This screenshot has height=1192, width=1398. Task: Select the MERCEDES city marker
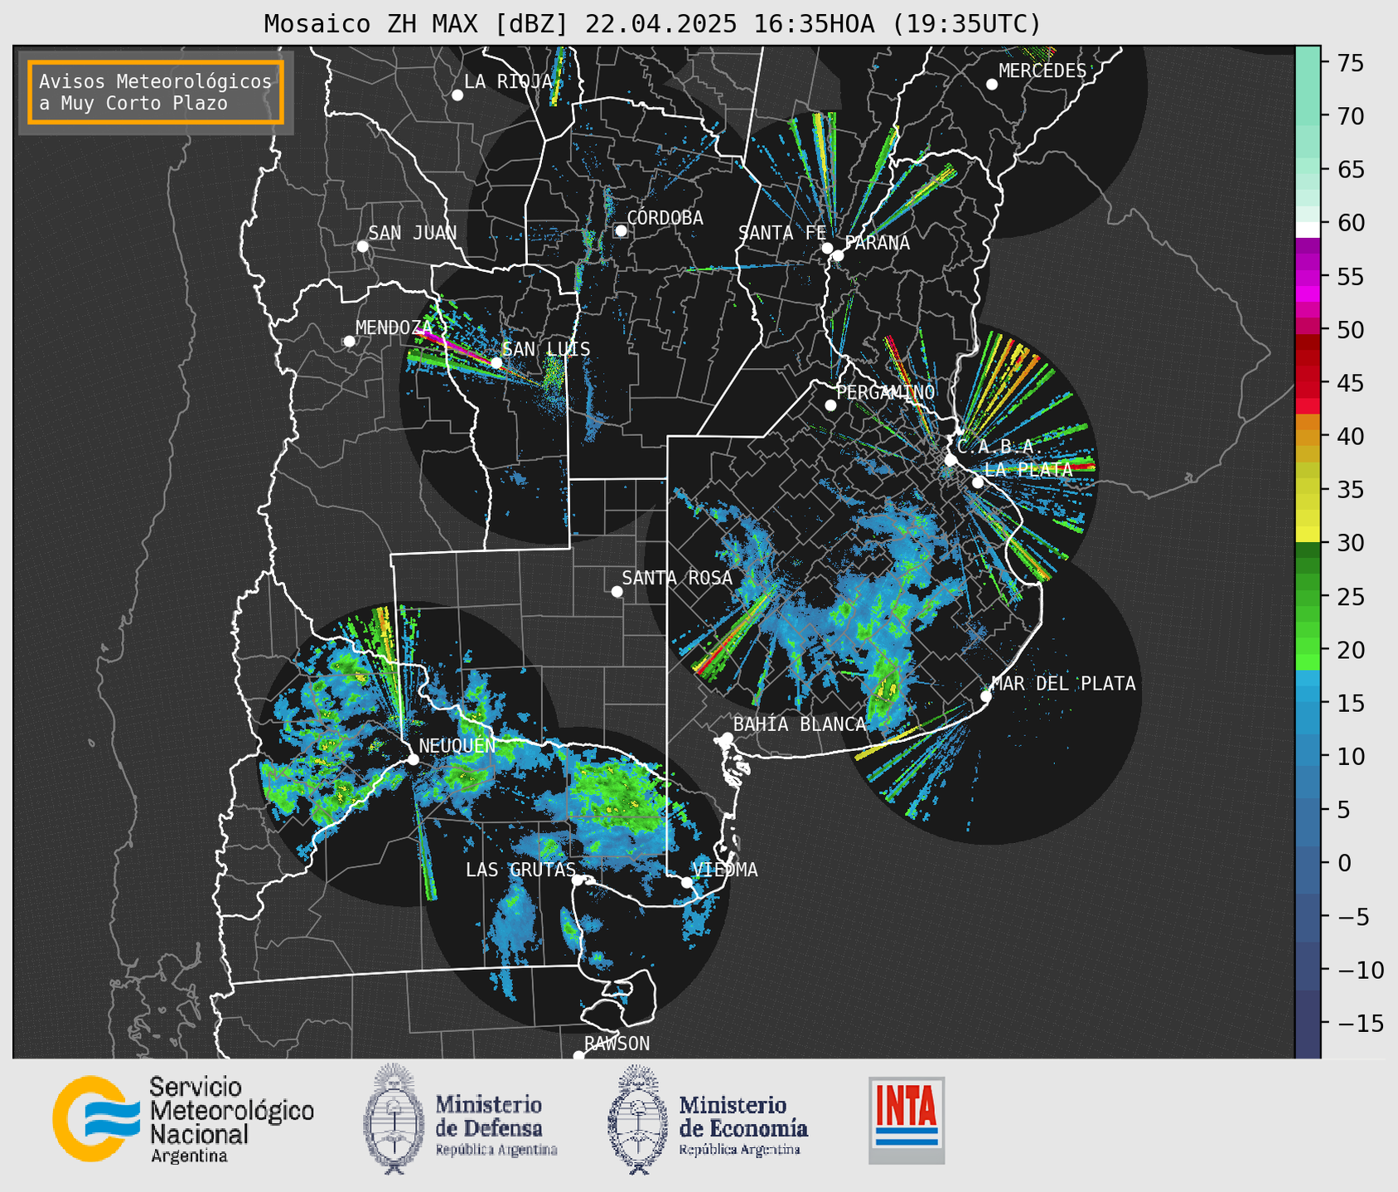tap(992, 85)
